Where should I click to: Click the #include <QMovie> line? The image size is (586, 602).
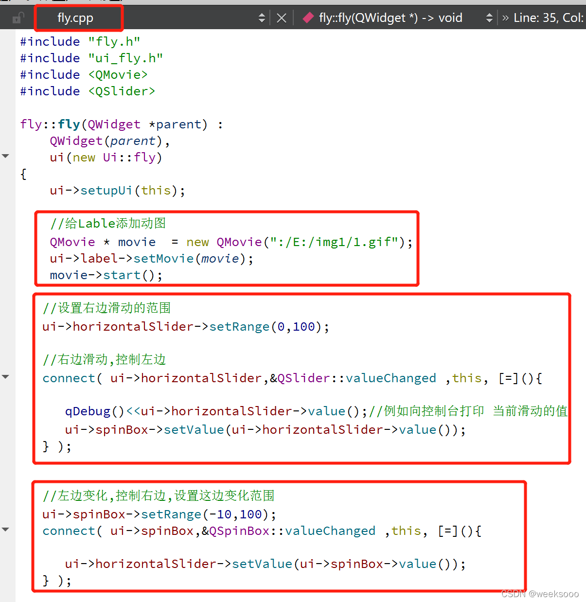[x=84, y=75]
